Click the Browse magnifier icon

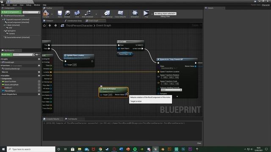tap(67, 13)
